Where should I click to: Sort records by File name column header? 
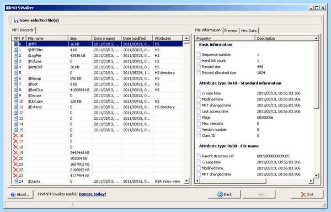point(47,38)
